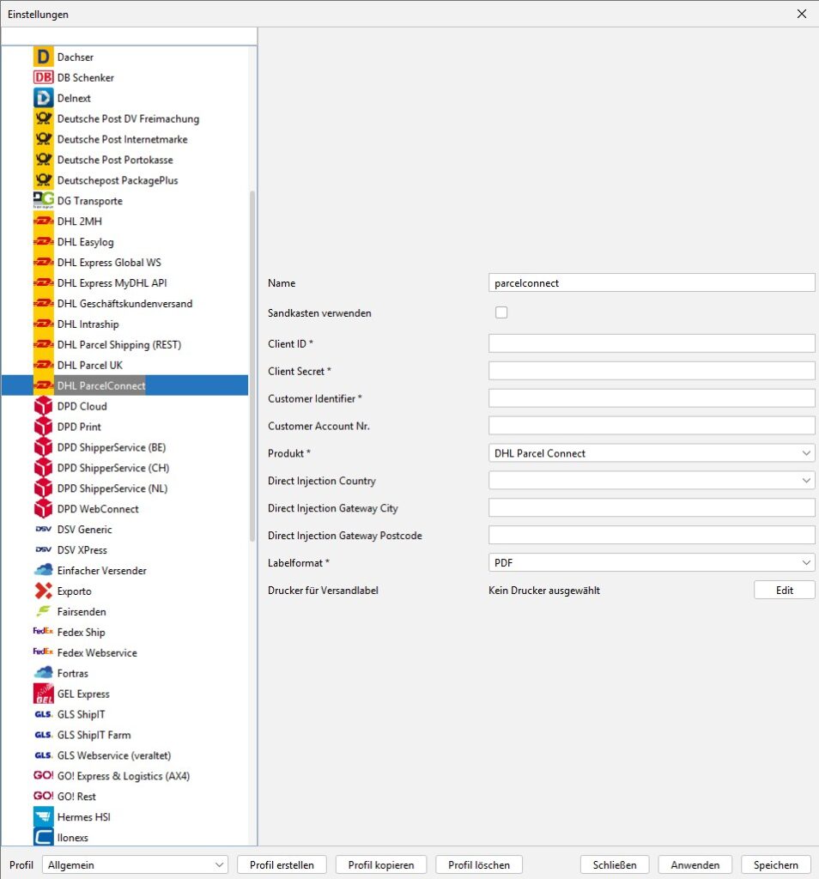The height and width of the screenshot is (879, 819).
Task: Open the Profil Allgemein dropdown
Action: click(135, 865)
